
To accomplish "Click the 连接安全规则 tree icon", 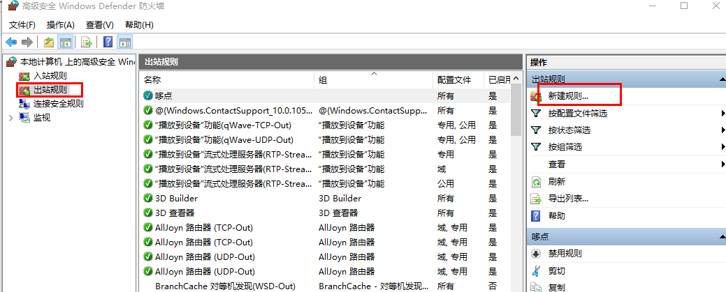I will click(24, 104).
